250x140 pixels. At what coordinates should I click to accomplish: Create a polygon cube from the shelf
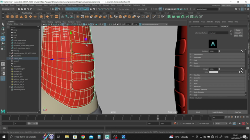12,17
